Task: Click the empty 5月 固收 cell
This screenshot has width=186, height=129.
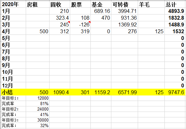Action: [60, 38]
